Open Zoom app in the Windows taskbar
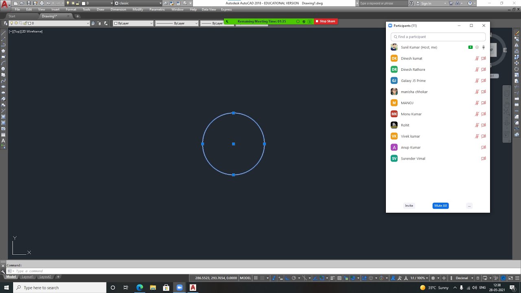Image resolution: width=521 pixels, height=293 pixels. [180, 288]
